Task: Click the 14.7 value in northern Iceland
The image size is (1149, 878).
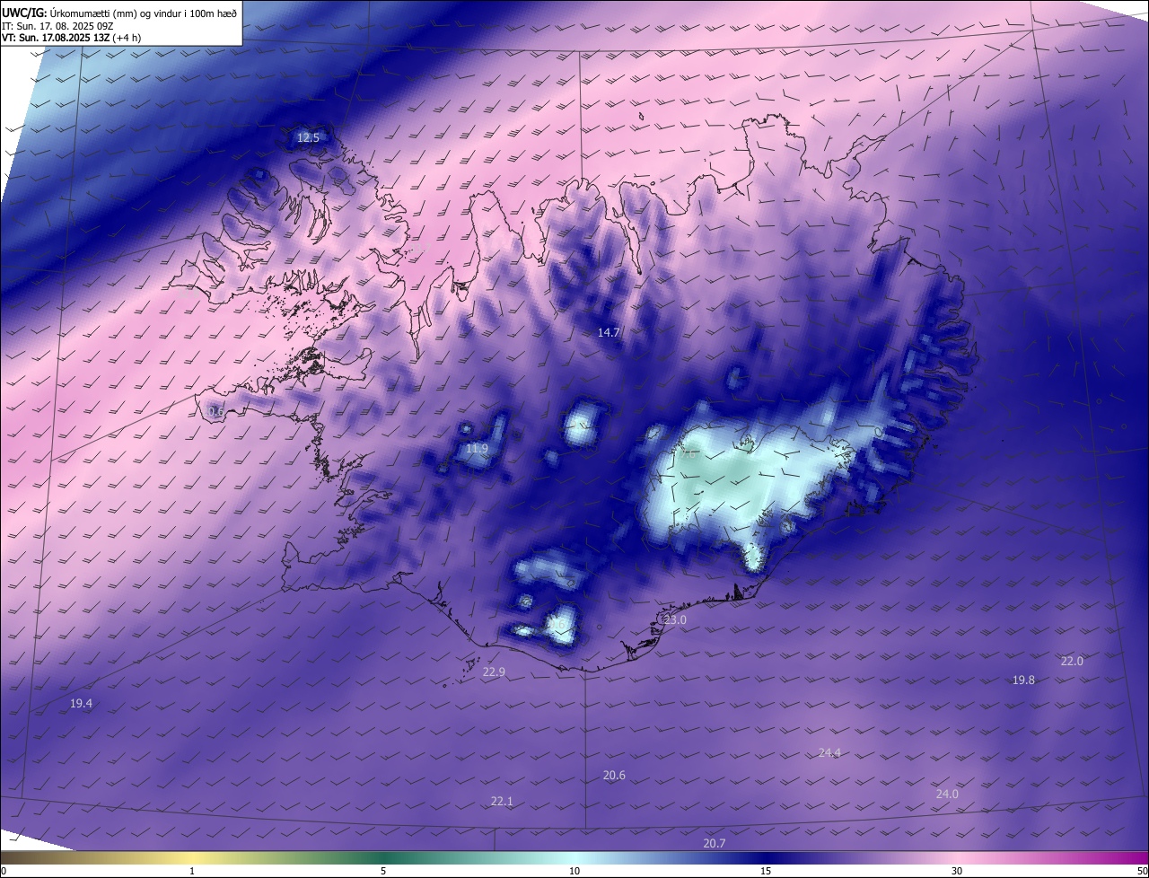Action: [x=609, y=332]
